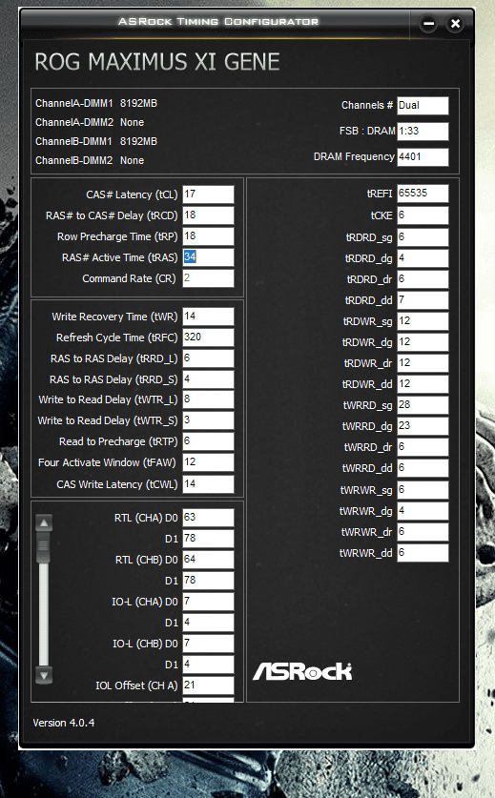495x798 pixels.
Task: Click the tWRWR_sg value field
Action: pos(423,490)
